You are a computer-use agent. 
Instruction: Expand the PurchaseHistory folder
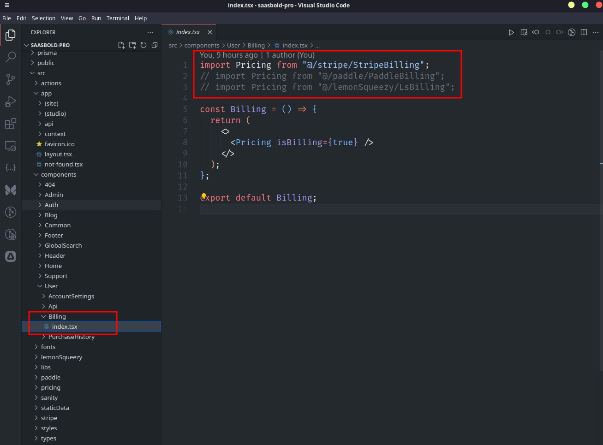[71, 337]
